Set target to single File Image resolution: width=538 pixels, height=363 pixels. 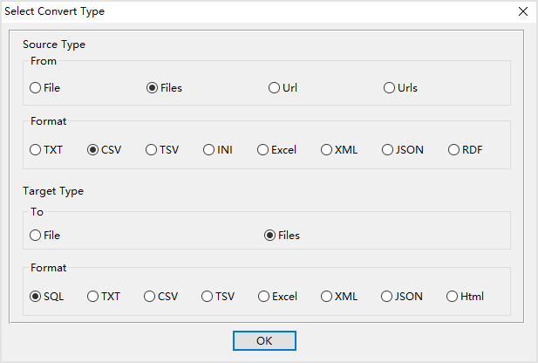coord(36,235)
